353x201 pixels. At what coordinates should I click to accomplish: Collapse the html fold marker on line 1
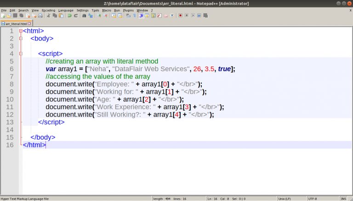click(x=21, y=31)
